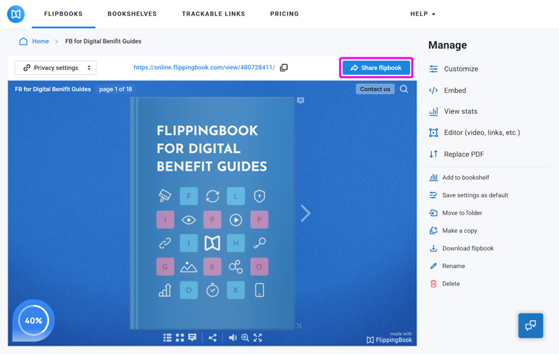Click the home icon in breadcrumb
Image resolution: width=559 pixels, height=354 pixels.
point(23,41)
